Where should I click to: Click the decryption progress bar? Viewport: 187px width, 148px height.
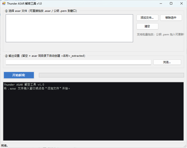click(111, 75)
